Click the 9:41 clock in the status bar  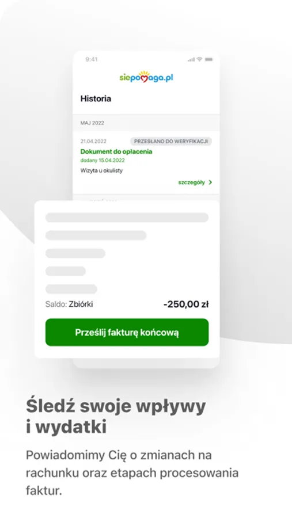tap(92, 59)
